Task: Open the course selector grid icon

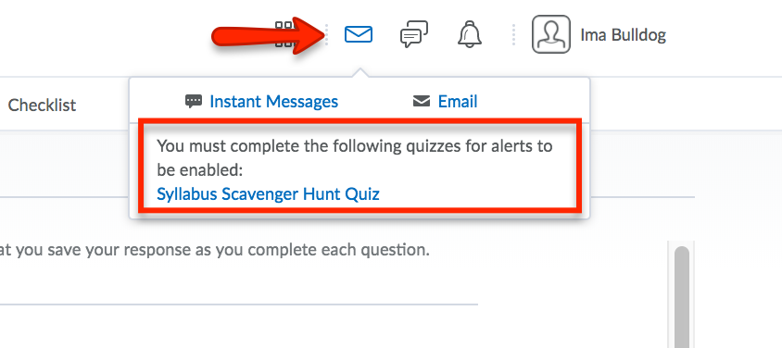Action: click(x=284, y=34)
